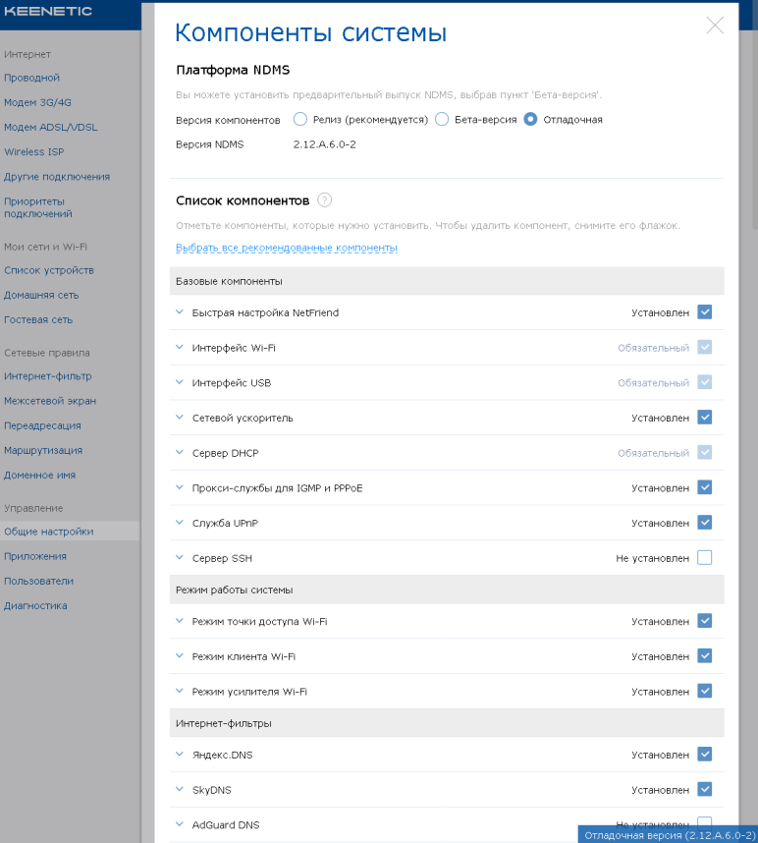The image size is (758, 843).
Task: Click the disabled Интерфейс Wi-Fi mandatory checkbox
Action: click(x=704, y=347)
